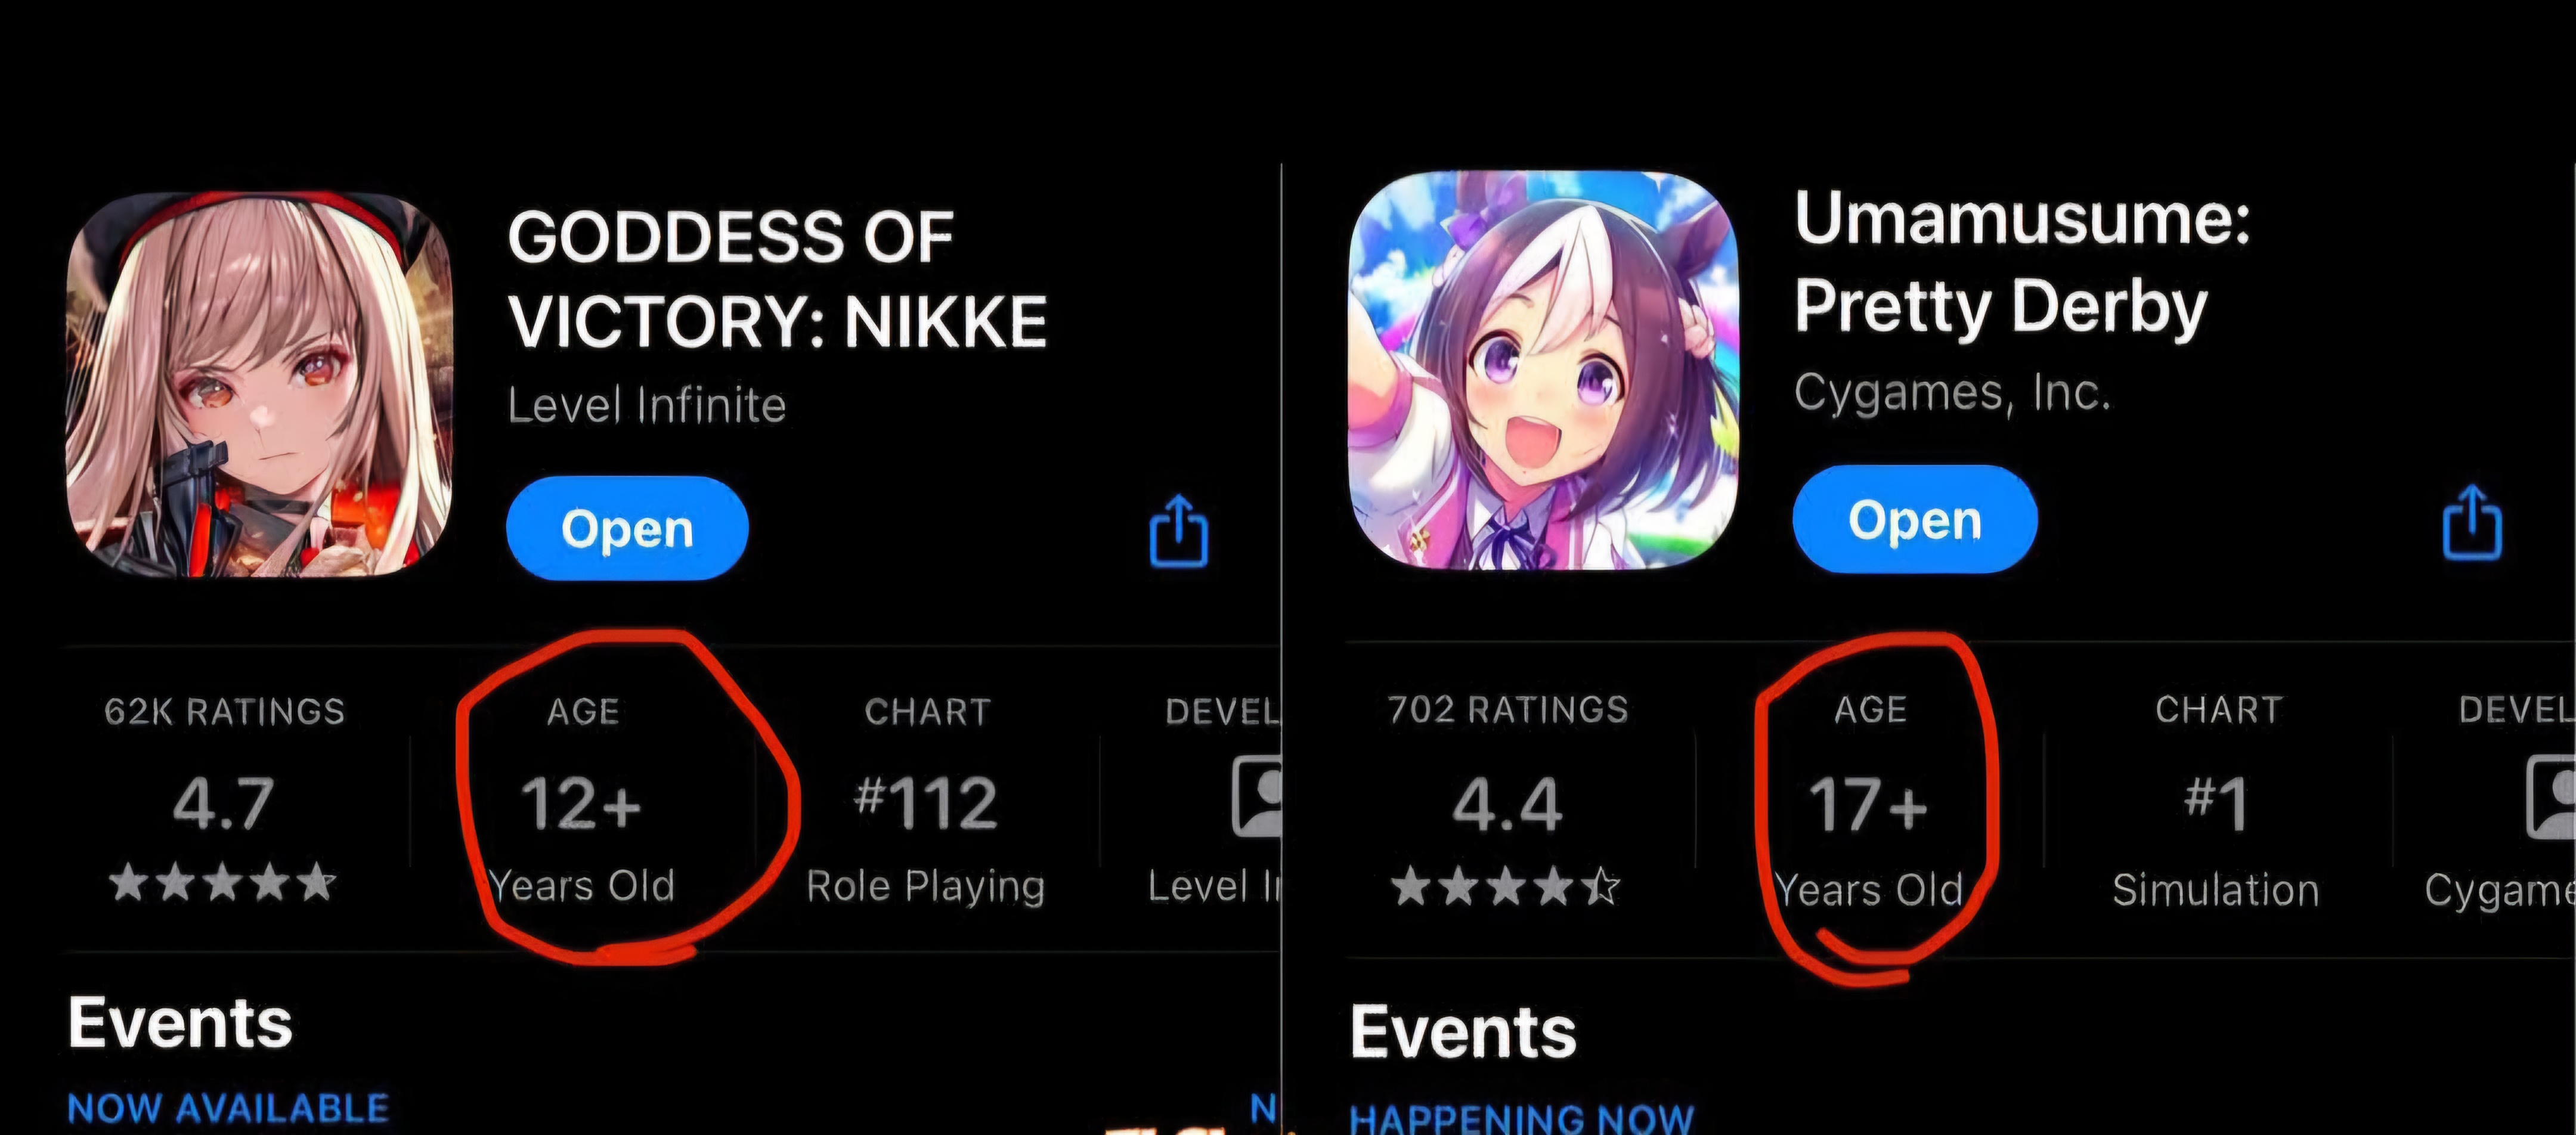Tap the Level Infinite developer name
This screenshot has height=1135, width=2576.
click(647, 405)
